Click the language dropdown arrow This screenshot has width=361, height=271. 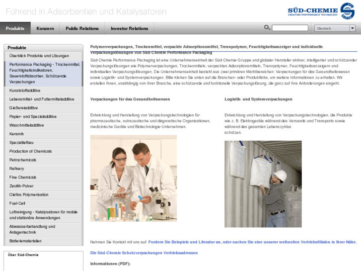click(x=352, y=28)
